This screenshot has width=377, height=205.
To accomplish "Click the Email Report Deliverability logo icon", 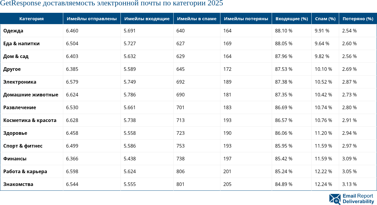I will [334, 199].
